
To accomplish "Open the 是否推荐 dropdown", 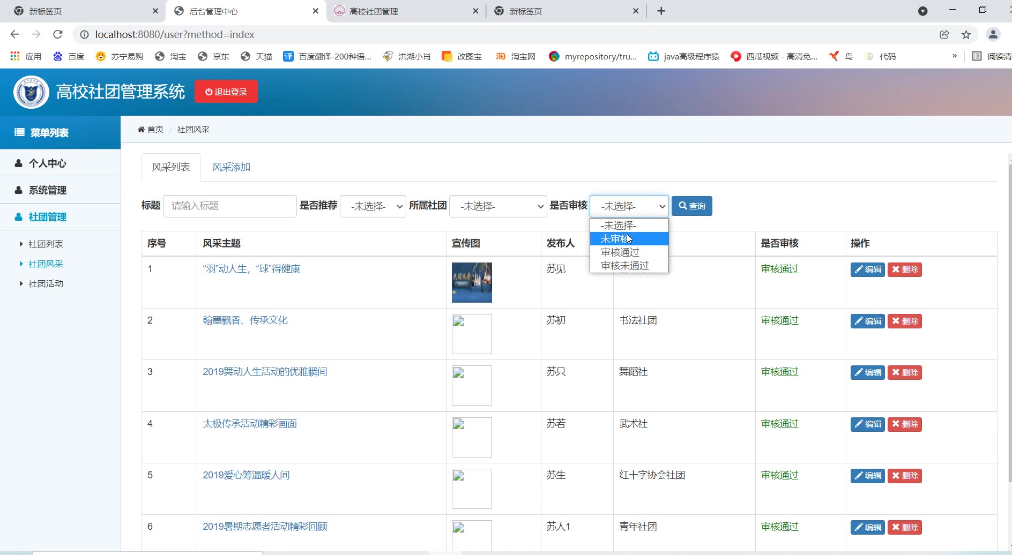I will point(373,206).
